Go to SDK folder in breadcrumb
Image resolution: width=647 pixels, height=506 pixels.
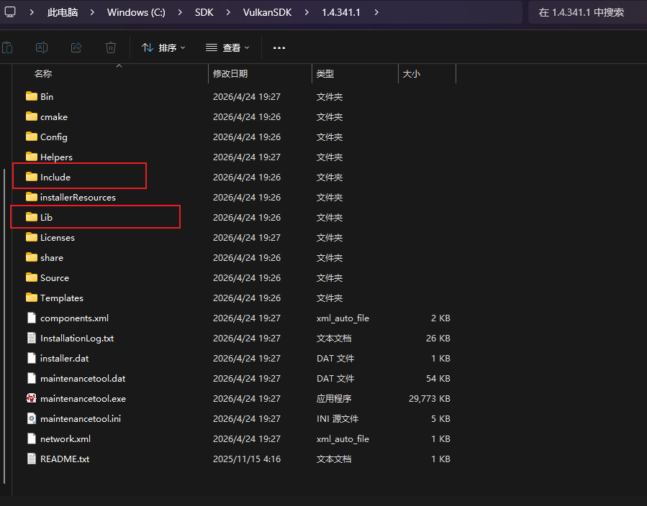click(x=204, y=12)
